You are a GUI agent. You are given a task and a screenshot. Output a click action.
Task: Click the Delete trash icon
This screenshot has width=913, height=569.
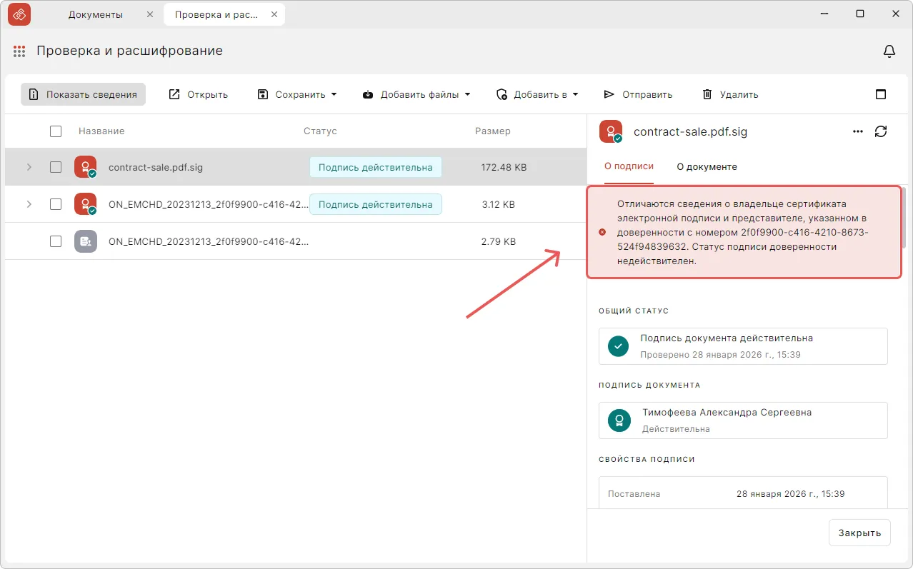point(707,94)
